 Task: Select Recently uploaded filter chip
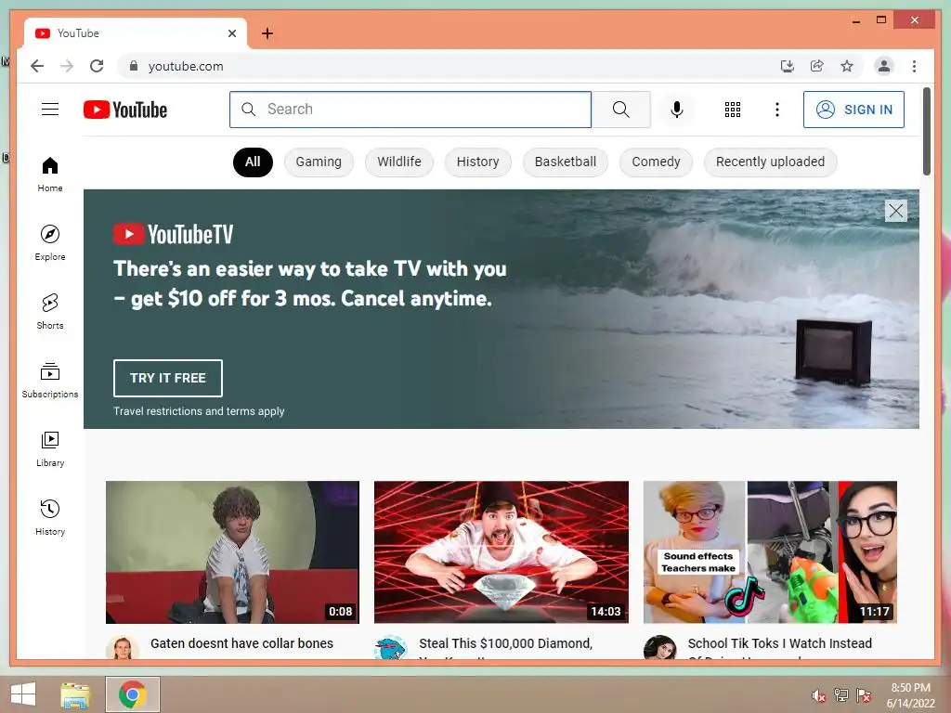point(770,162)
